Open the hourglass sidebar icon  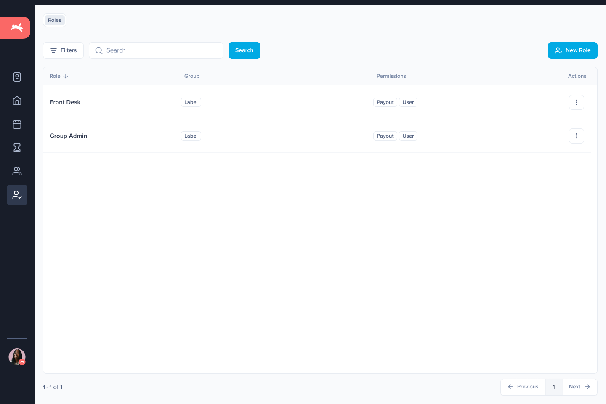[x=17, y=148]
